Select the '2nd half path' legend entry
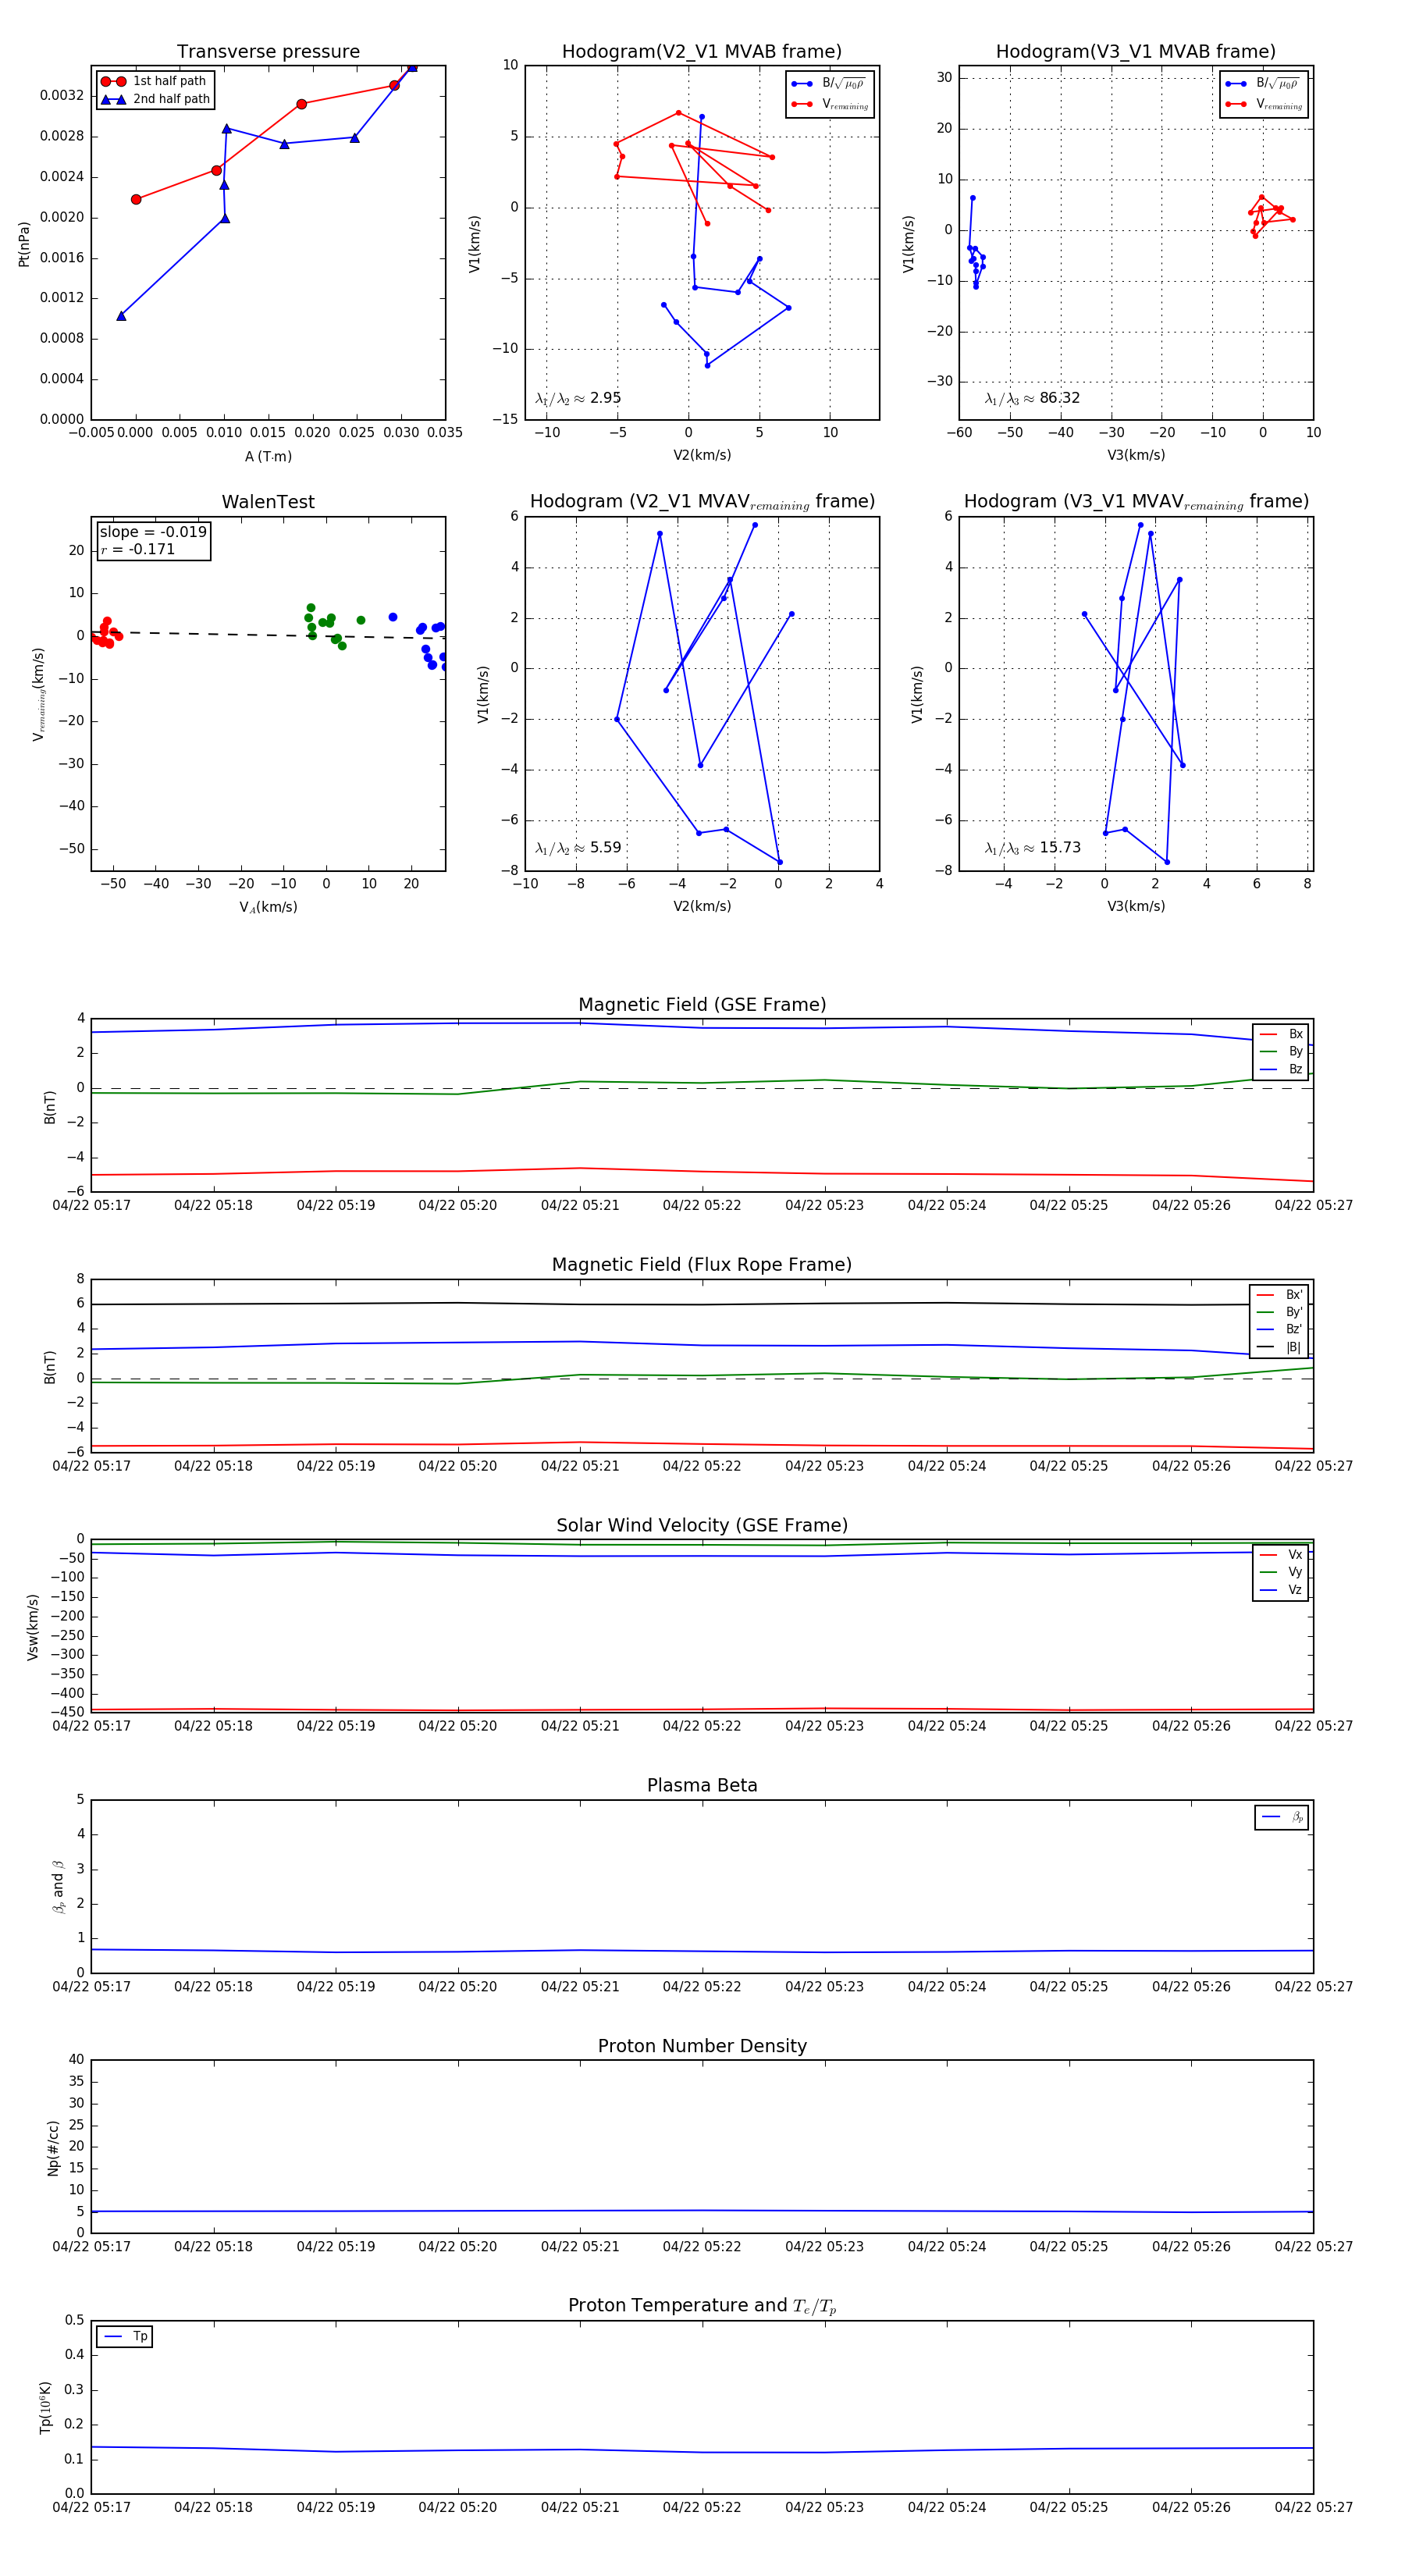The width and height of the screenshot is (1405, 2576). coord(155,99)
